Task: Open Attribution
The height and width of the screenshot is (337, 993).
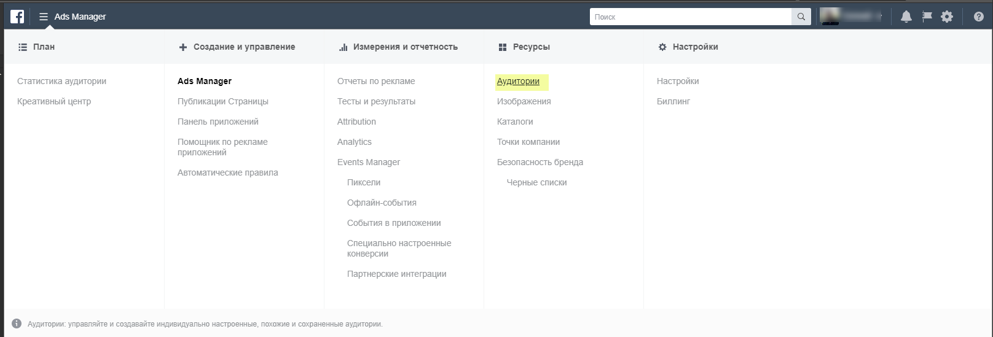Action: (x=356, y=122)
